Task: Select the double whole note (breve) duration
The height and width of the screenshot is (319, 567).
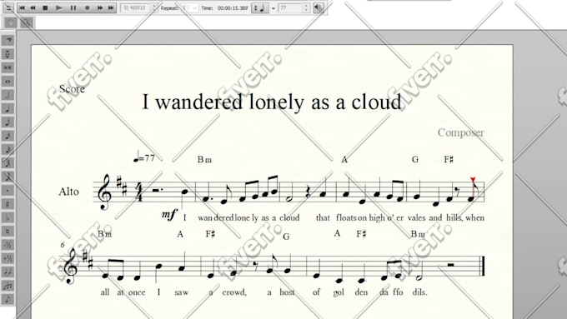Action: click(x=8, y=67)
